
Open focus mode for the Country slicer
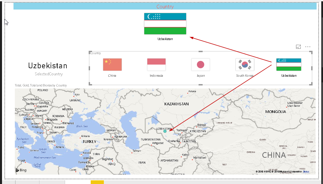coord(298,47)
